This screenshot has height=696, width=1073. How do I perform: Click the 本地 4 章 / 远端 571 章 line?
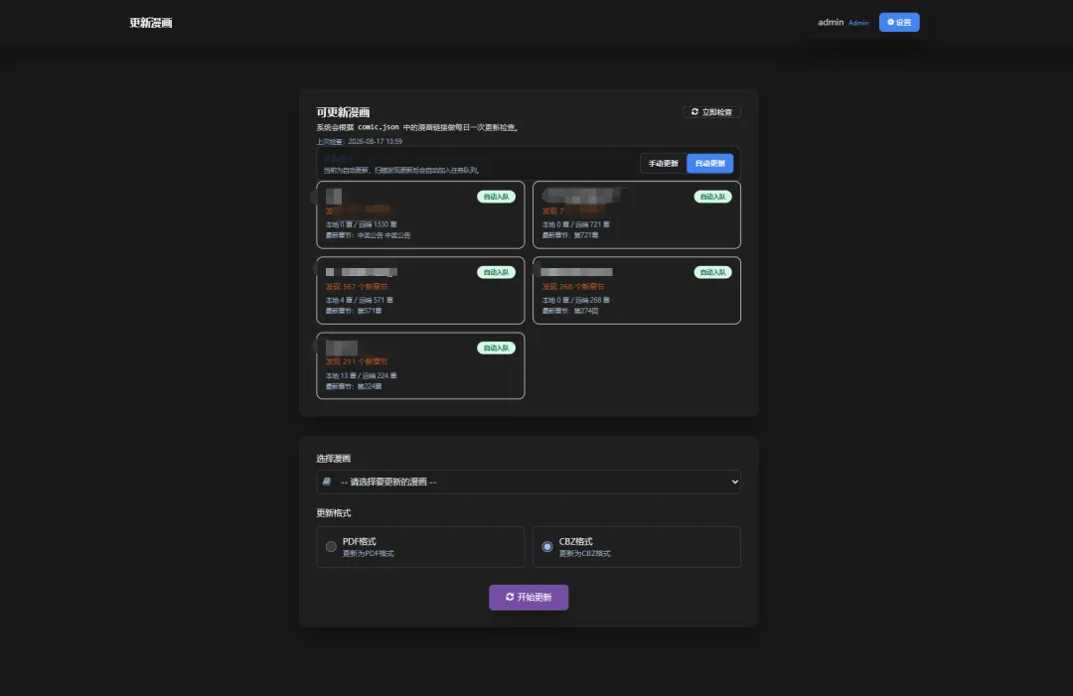pos(360,300)
